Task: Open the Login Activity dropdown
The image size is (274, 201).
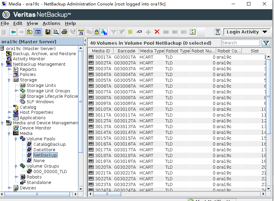Action: [247, 32]
